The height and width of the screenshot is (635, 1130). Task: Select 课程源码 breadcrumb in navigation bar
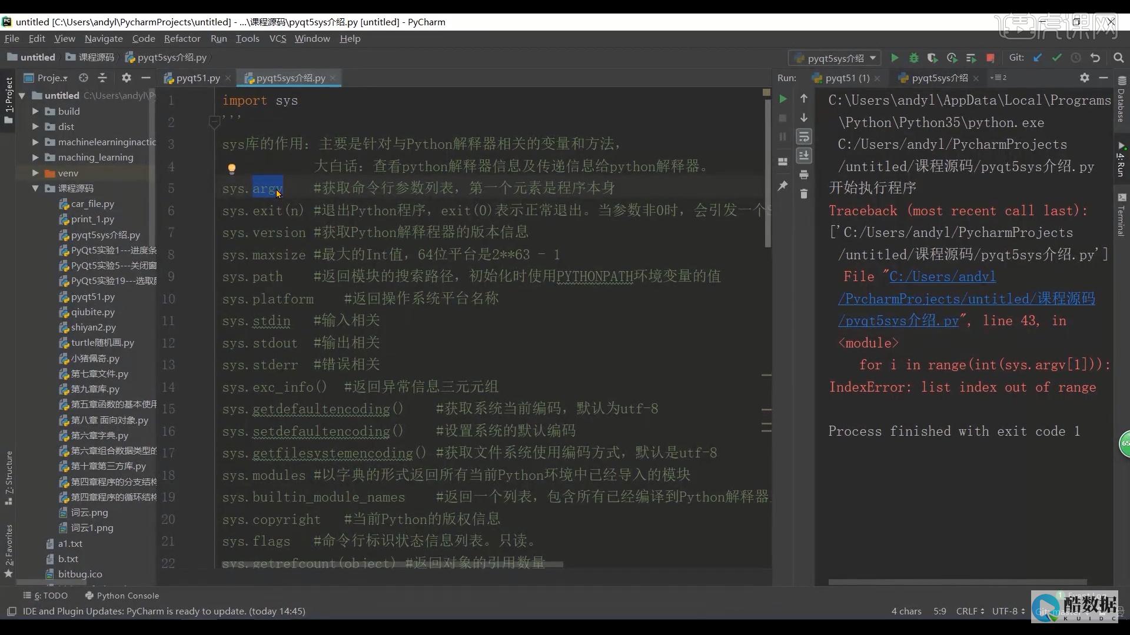[x=91, y=58]
